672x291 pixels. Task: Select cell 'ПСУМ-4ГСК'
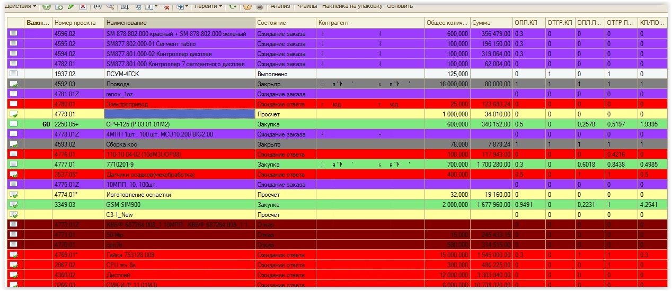click(179, 74)
